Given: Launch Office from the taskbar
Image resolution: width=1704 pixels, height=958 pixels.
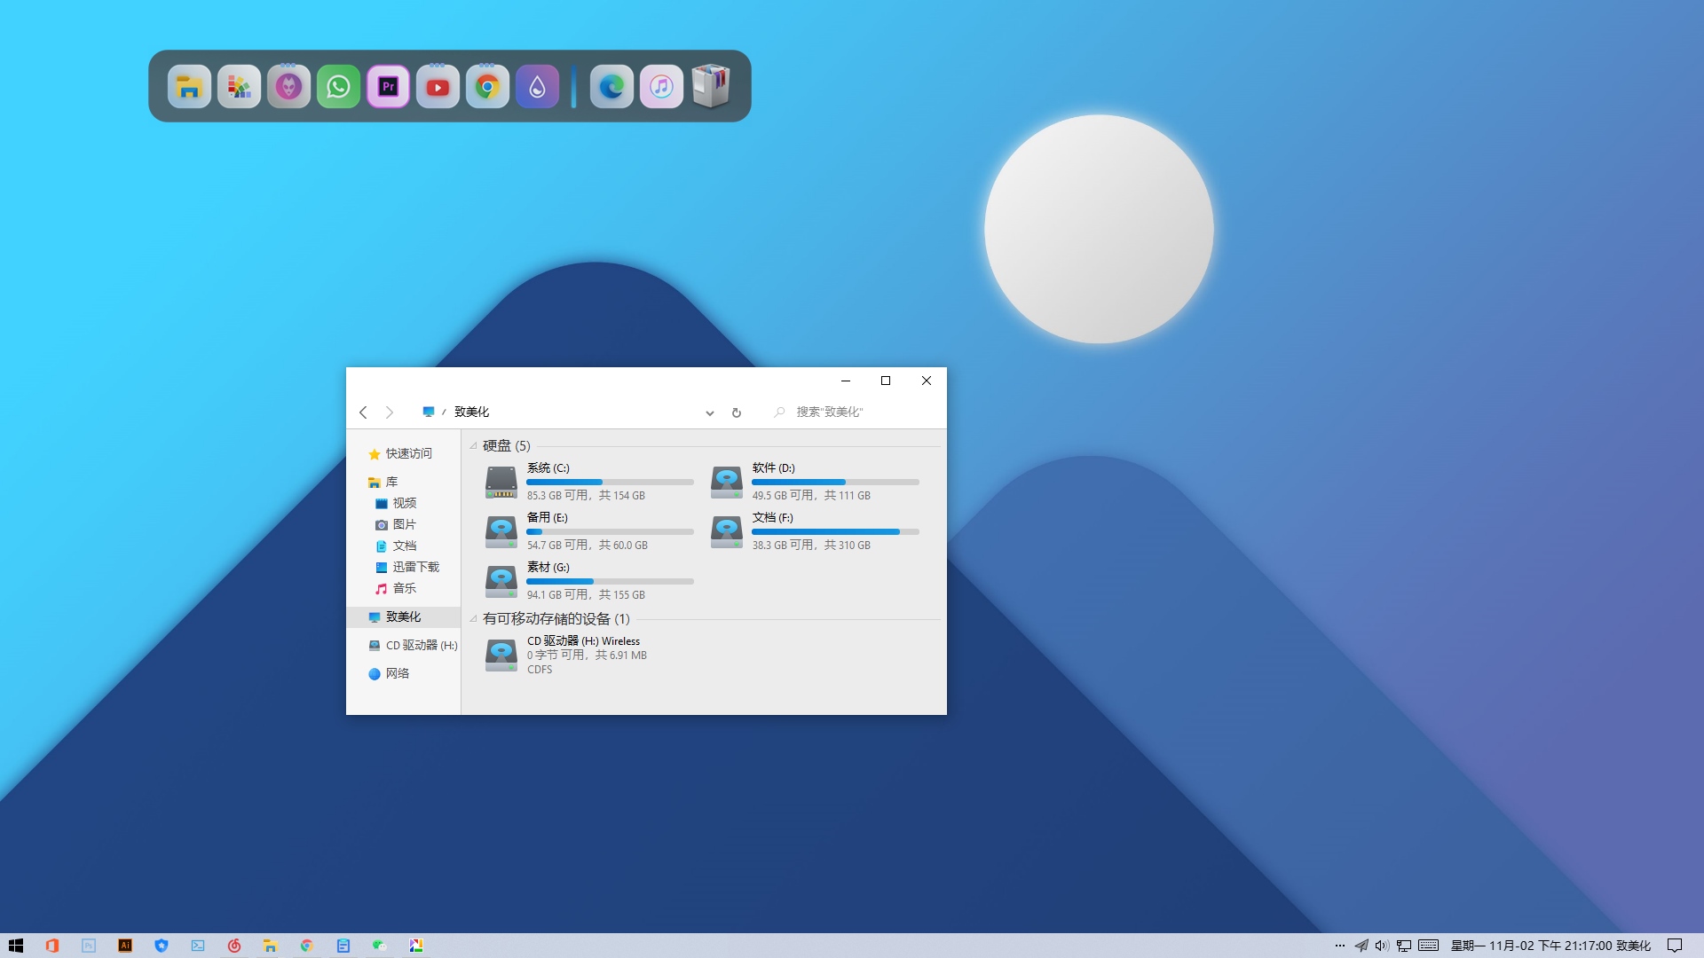Looking at the screenshot, I should 52,946.
